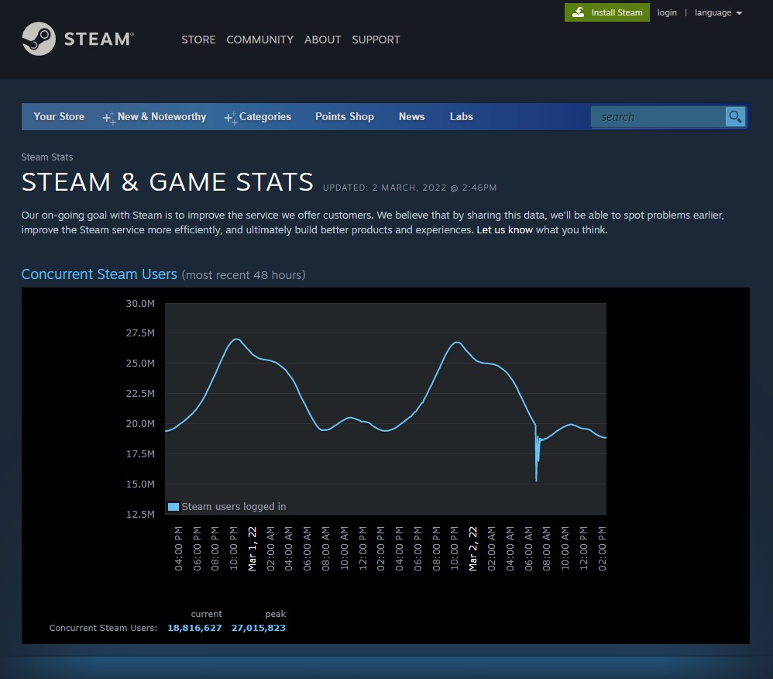Click the search magnifying glass icon

[735, 117]
